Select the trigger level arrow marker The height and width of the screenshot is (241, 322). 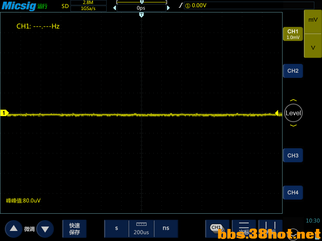click(279, 113)
